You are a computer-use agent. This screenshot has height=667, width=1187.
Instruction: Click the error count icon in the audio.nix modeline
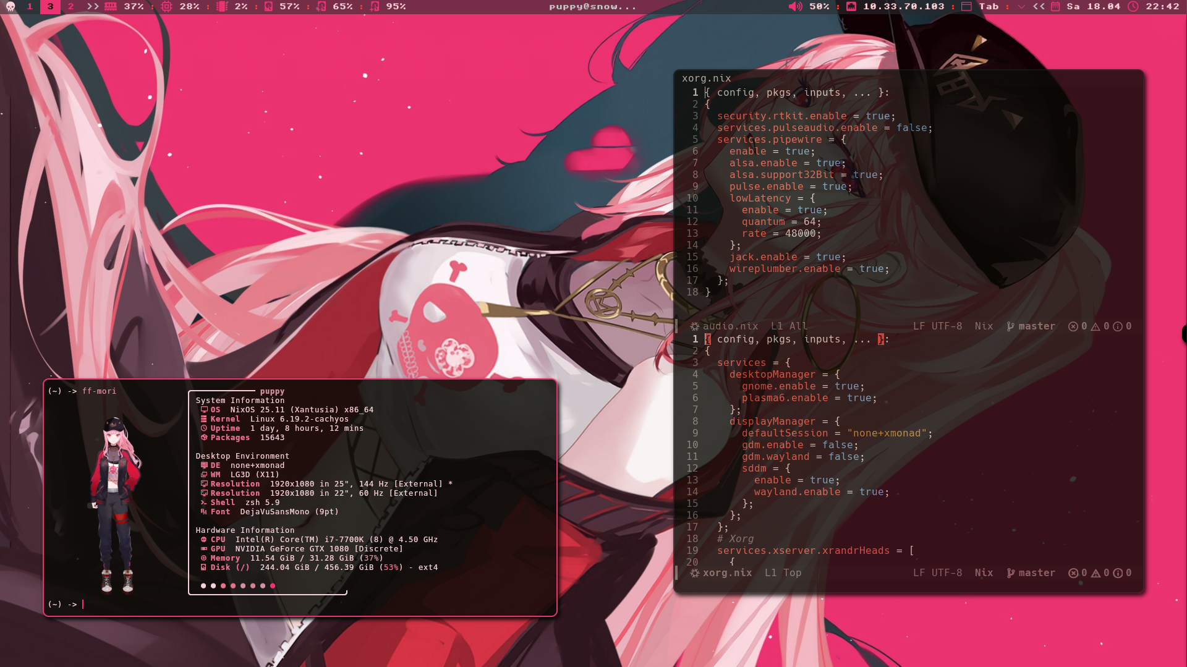point(1073,326)
